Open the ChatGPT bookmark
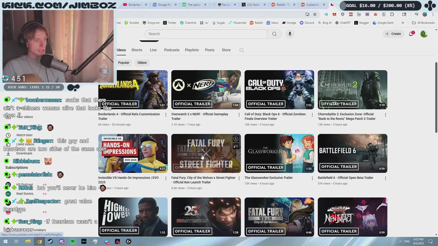 click(343, 23)
